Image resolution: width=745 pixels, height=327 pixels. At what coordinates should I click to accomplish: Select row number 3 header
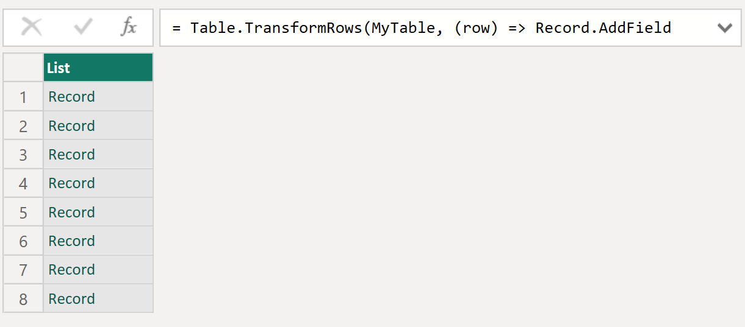click(x=23, y=155)
